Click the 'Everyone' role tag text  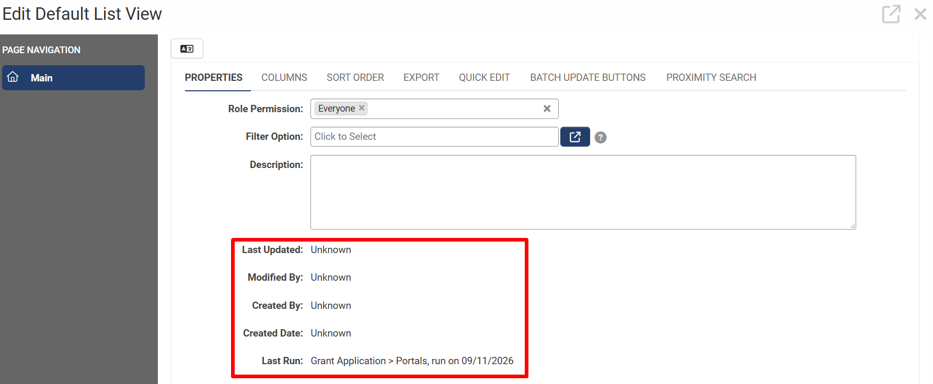coord(337,108)
